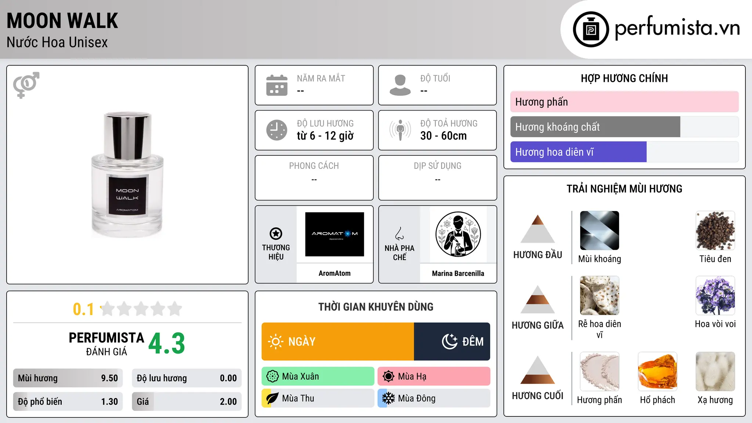
Task: Select the Mùi khoáng note image
Action: (600, 231)
